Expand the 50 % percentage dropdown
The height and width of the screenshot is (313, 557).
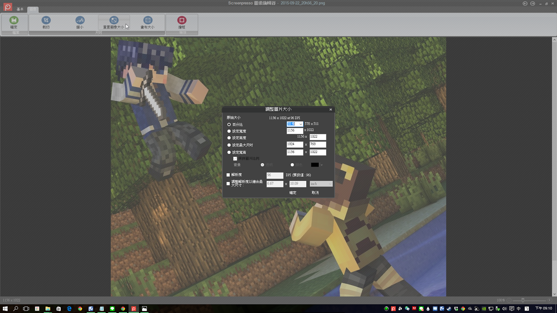301,124
